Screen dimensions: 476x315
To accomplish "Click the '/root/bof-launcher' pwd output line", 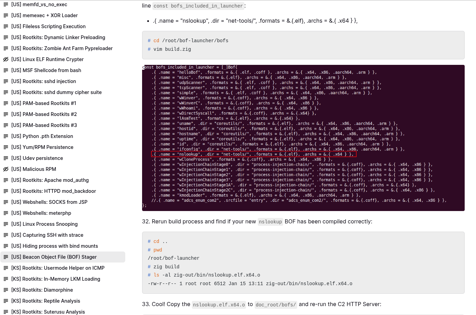I will pyautogui.click(x=174, y=258).
